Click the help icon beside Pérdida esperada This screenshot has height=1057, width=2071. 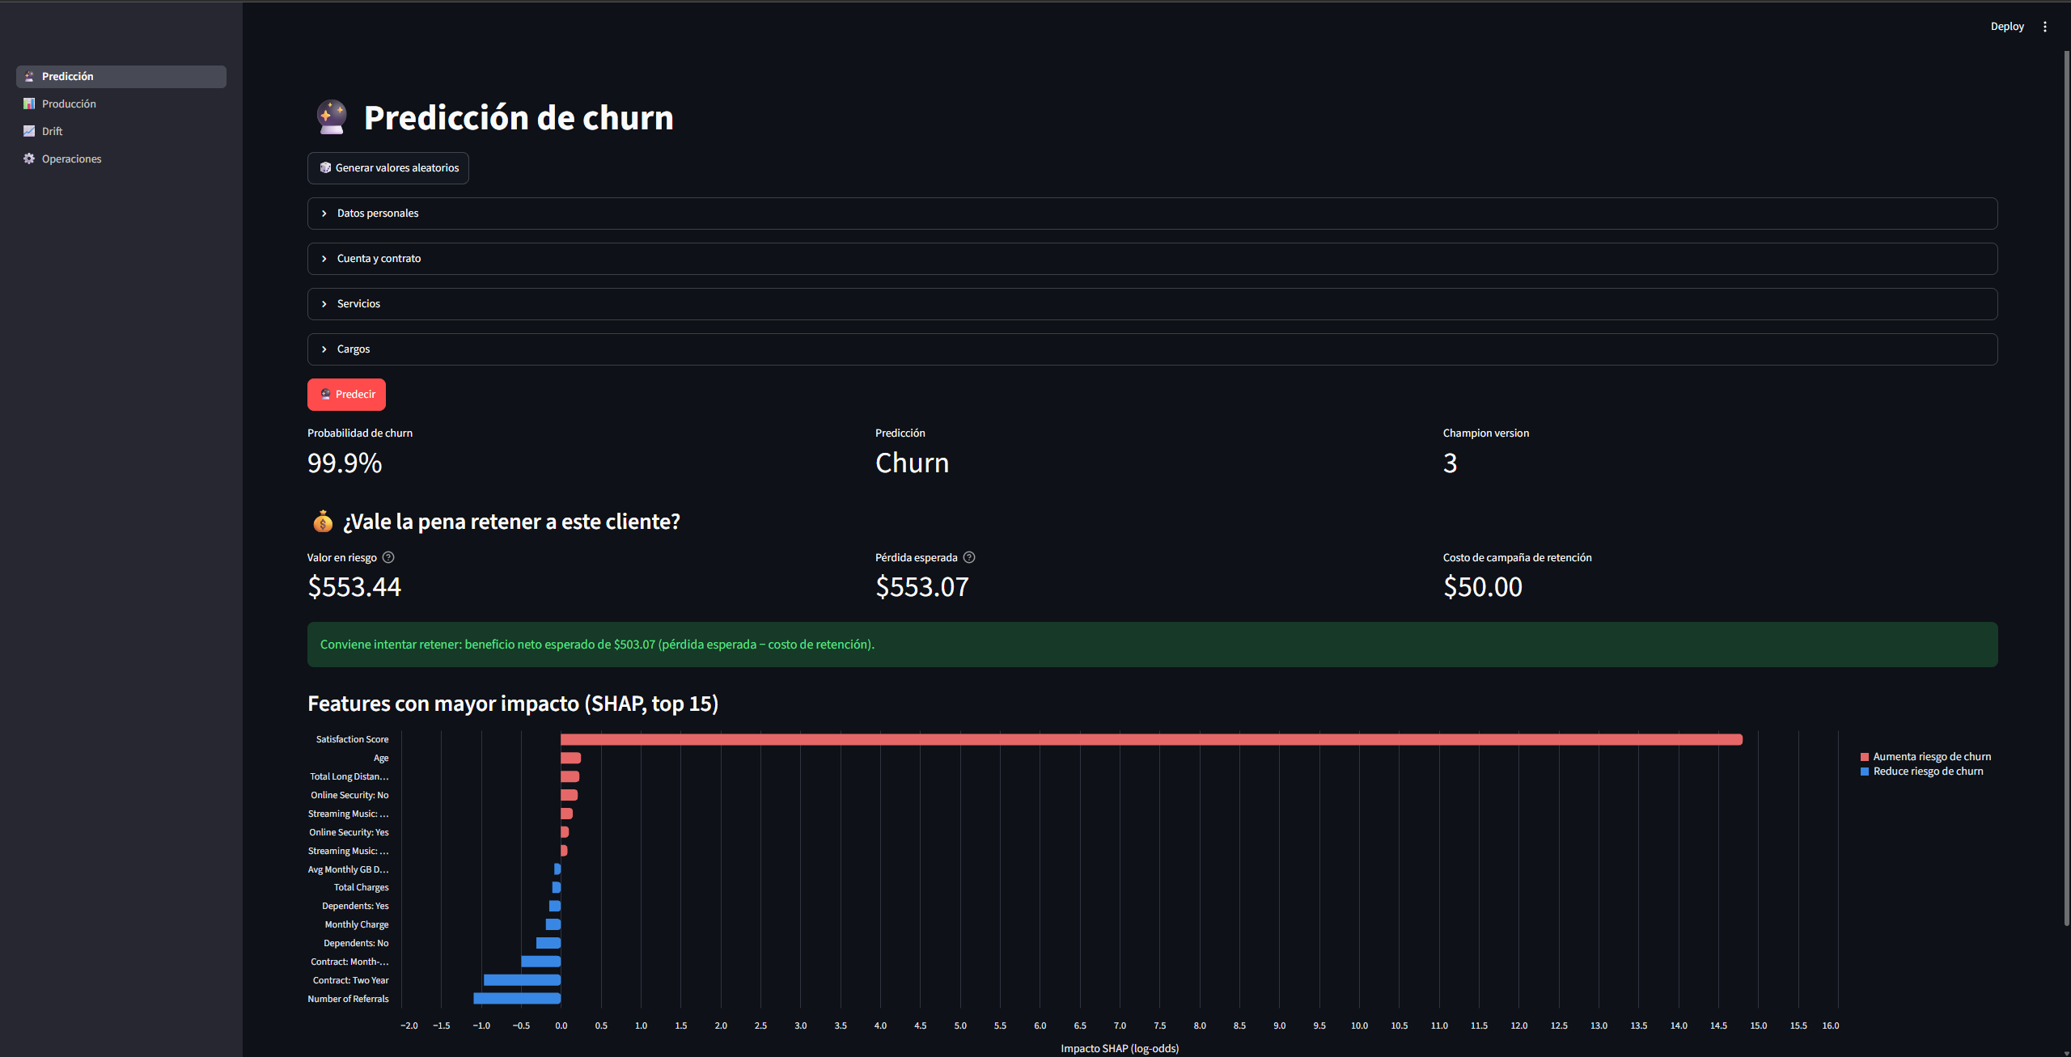pyautogui.click(x=969, y=557)
